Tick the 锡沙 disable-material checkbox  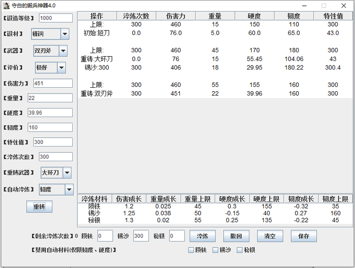pos(216,250)
